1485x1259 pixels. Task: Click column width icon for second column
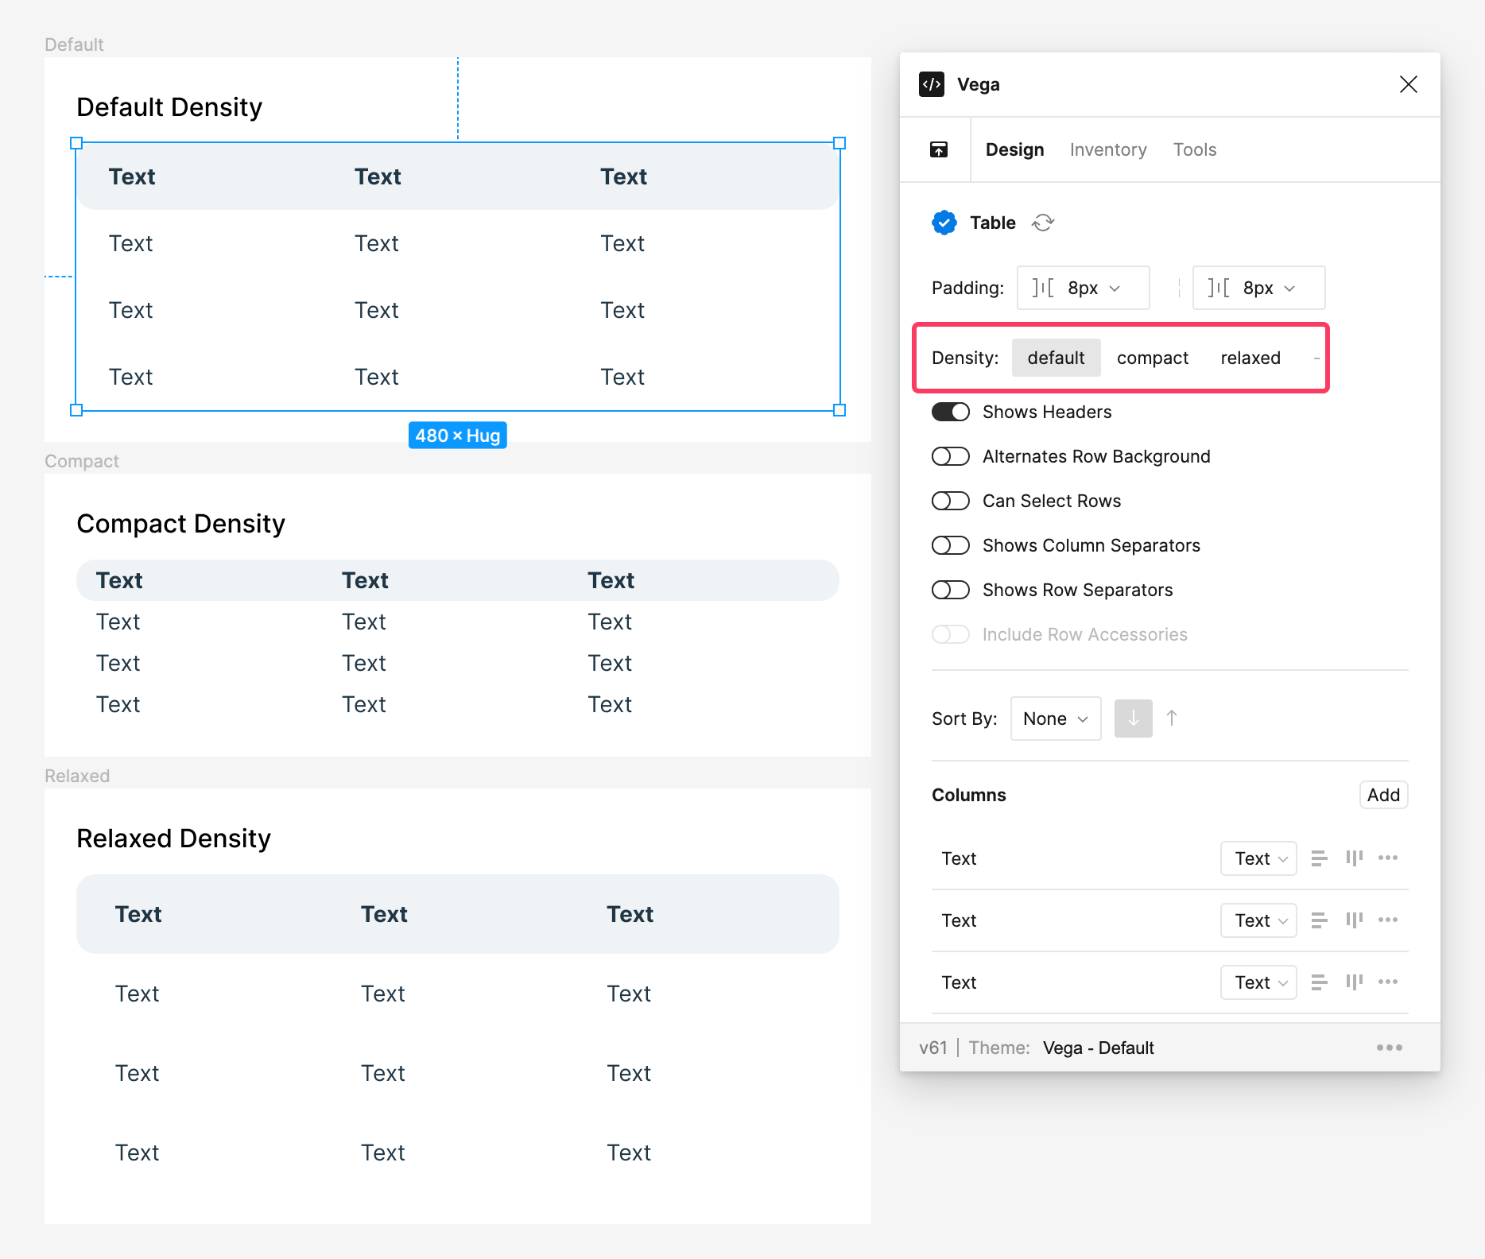[1354, 920]
